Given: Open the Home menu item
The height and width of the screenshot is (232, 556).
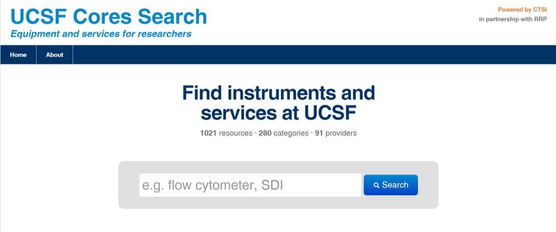Looking at the screenshot, I should pos(18,54).
